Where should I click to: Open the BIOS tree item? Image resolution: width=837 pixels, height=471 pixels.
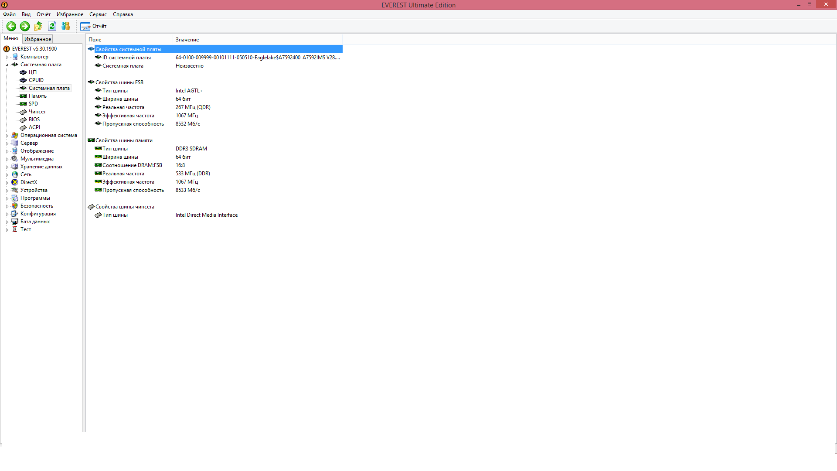(34, 119)
